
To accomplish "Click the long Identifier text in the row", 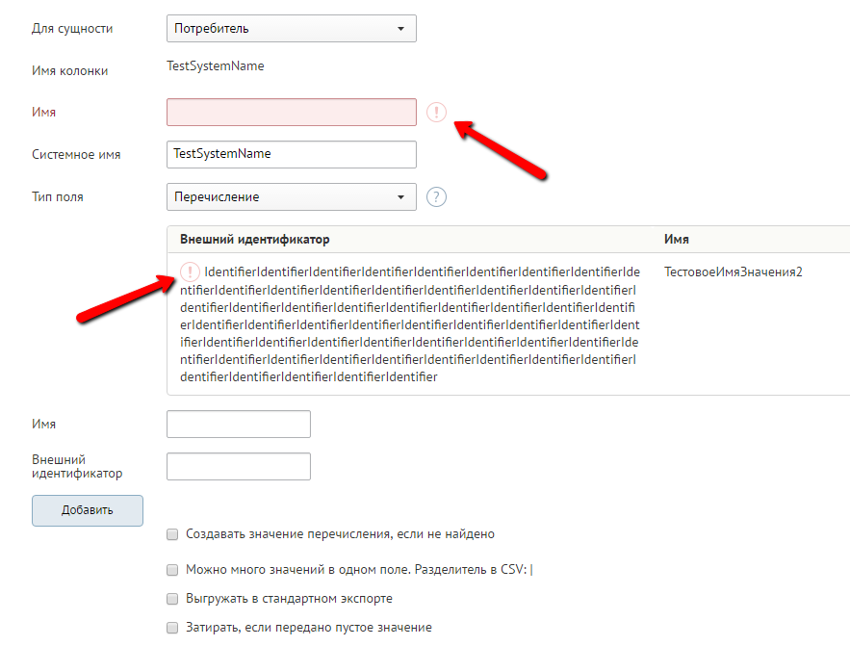I will 409,324.
